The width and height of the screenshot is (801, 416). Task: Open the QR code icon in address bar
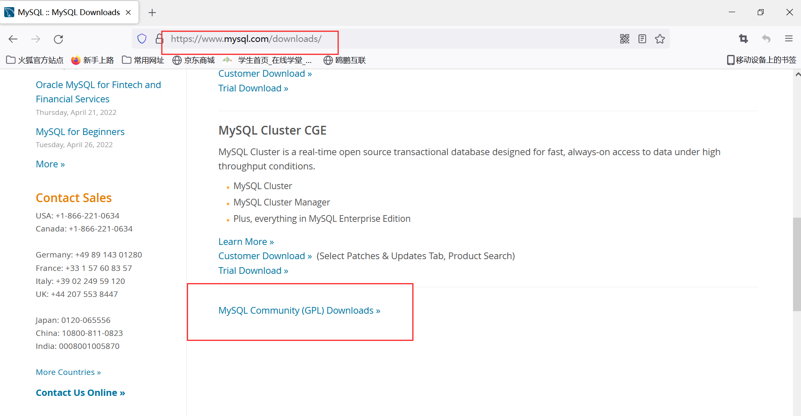click(625, 39)
